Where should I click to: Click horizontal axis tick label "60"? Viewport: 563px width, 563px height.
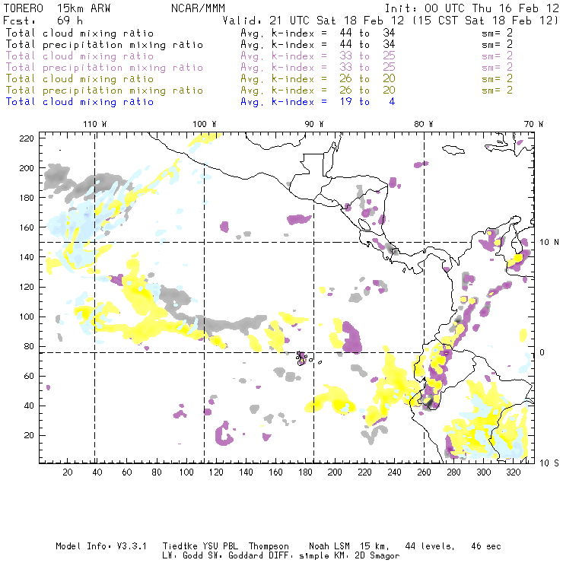(127, 472)
